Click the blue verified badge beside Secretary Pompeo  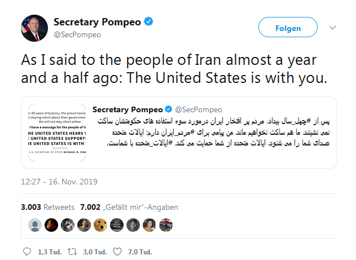click(149, 23)
